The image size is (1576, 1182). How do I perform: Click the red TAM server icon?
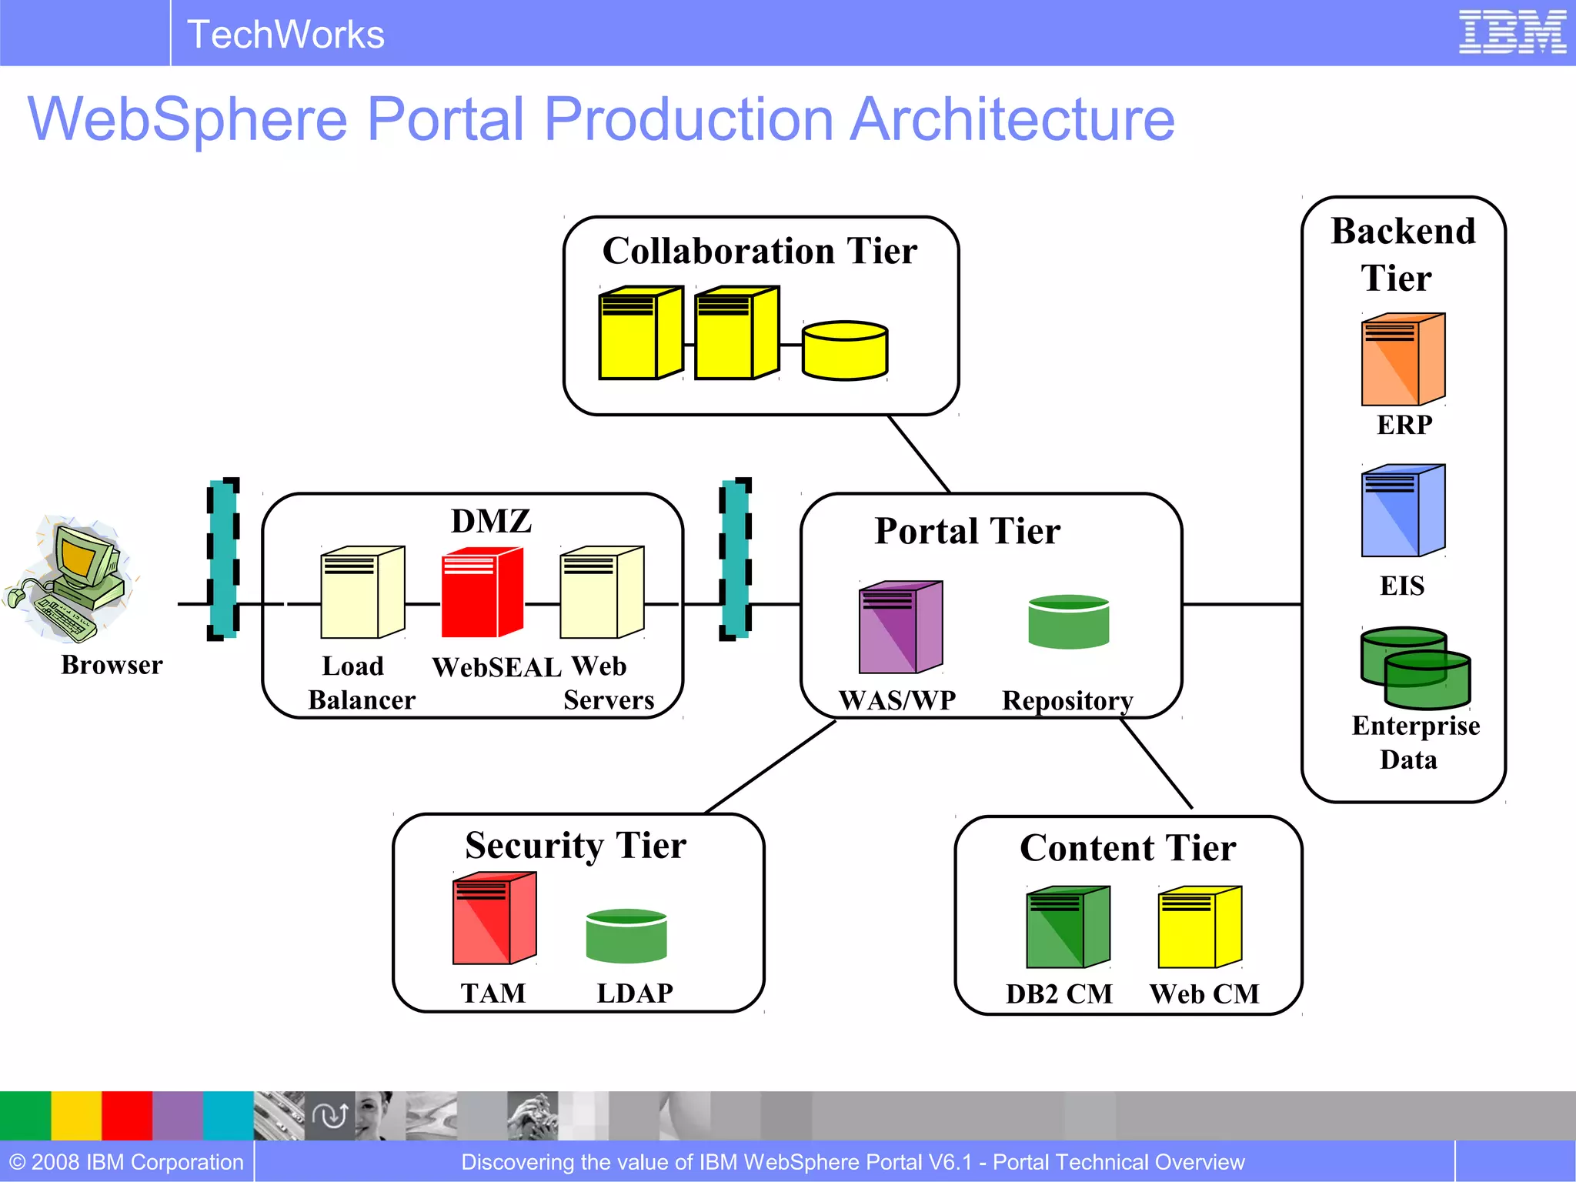494,918
